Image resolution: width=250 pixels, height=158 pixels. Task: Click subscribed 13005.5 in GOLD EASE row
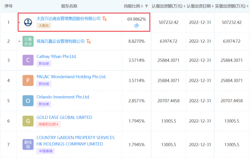click(168, 121)
